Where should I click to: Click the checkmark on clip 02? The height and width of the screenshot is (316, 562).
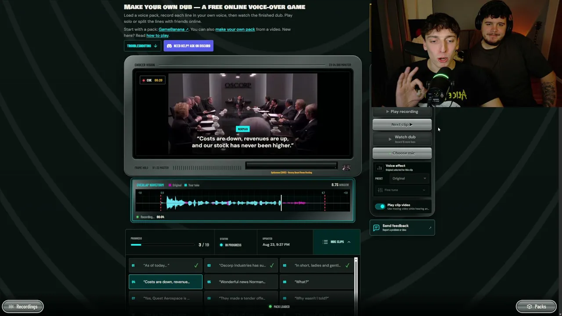(x=272, y=265)
